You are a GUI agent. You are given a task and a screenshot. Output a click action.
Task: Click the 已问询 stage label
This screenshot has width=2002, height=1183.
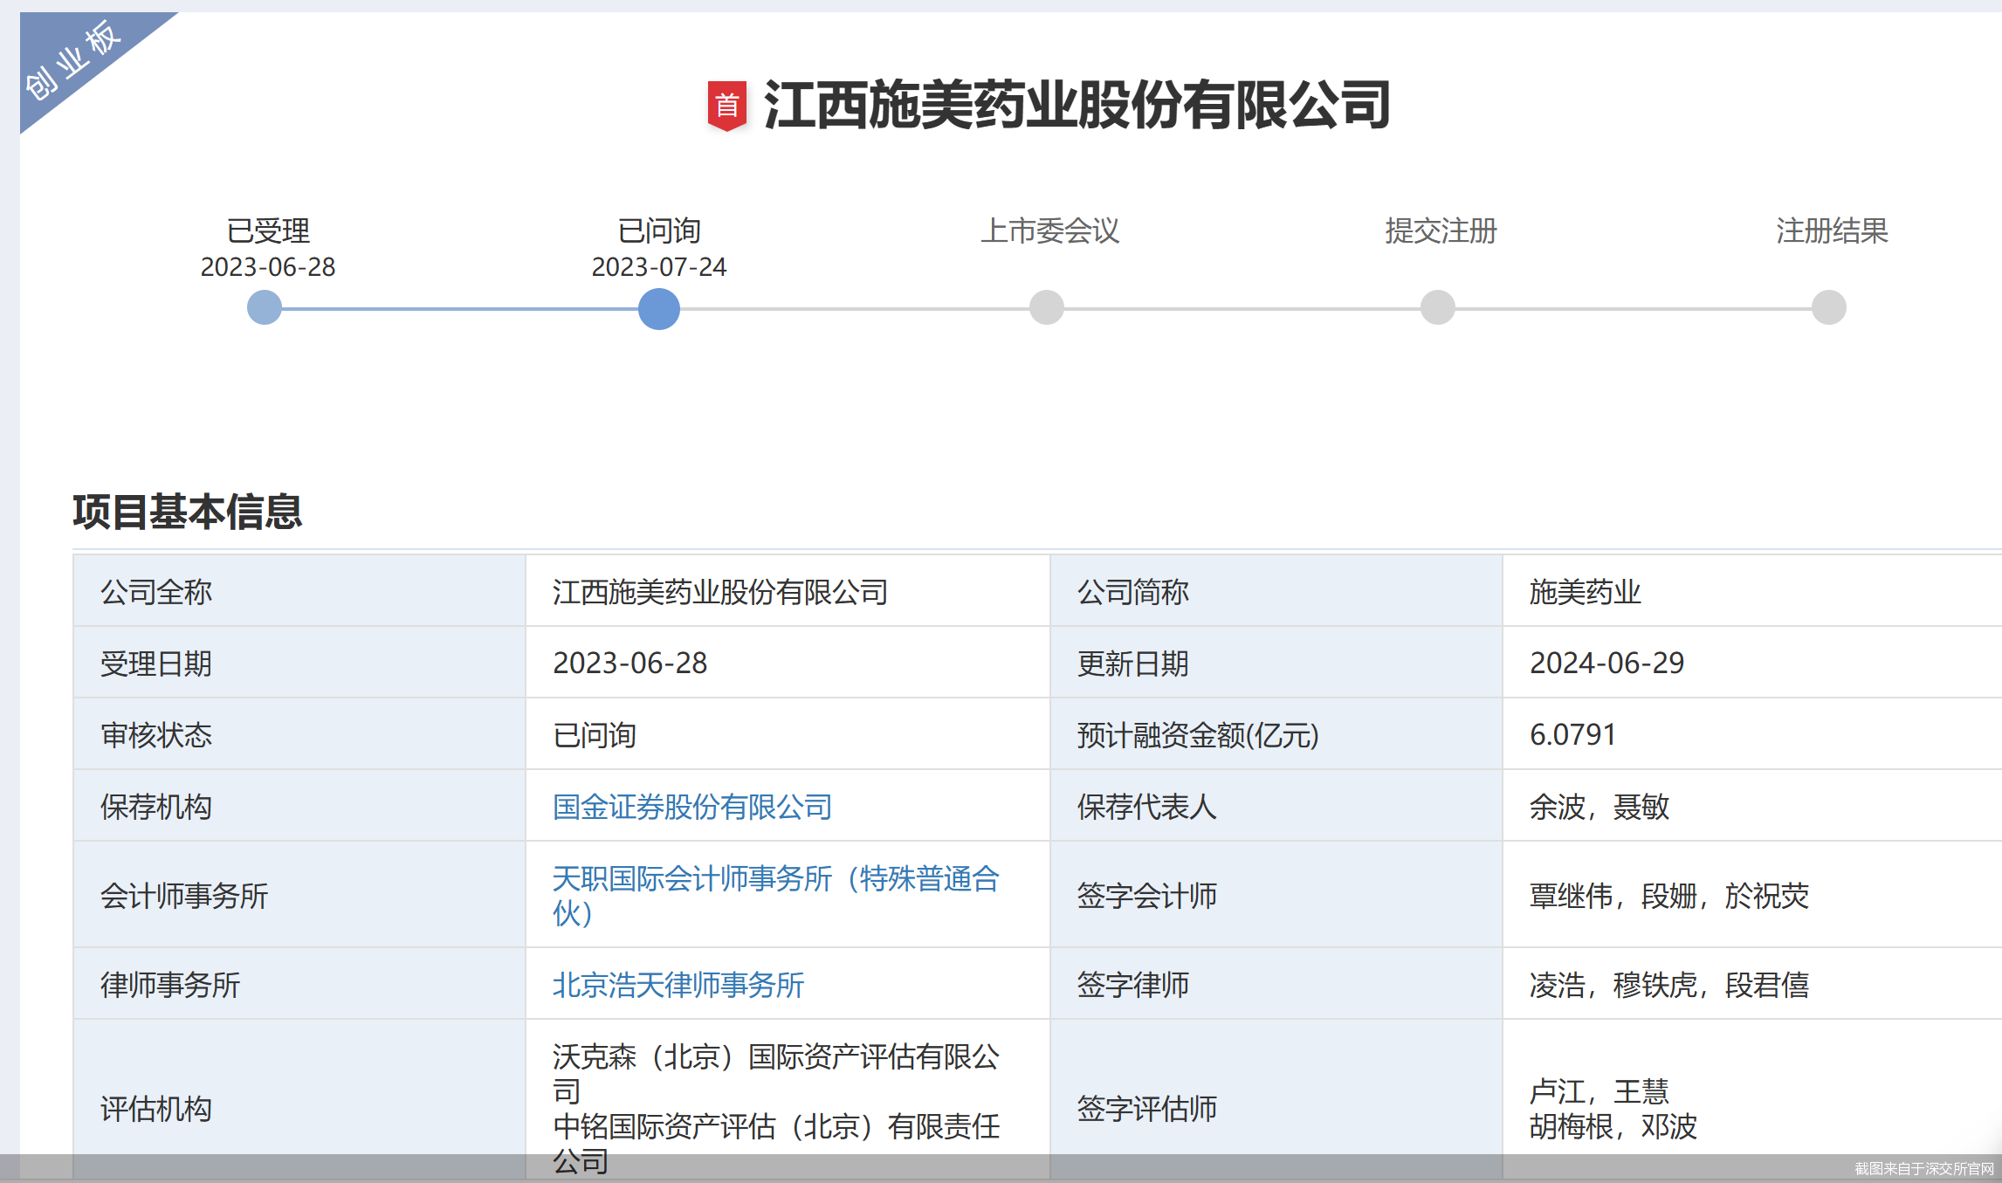pos(659,230)
